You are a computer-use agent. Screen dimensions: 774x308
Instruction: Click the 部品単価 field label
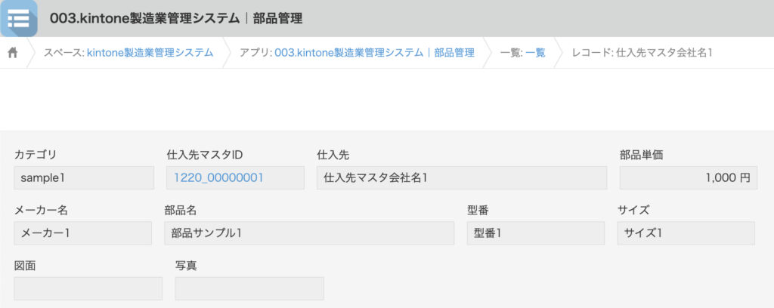(x=641, y=155)
